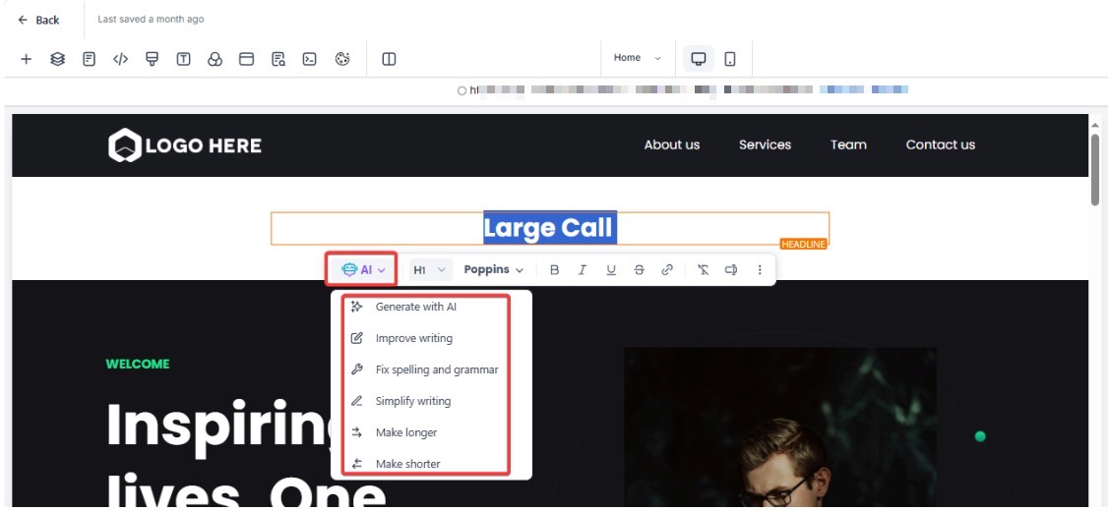The image size is (1108, 511).
Task: Choose Generate with AI option
Action: (415, 307)
